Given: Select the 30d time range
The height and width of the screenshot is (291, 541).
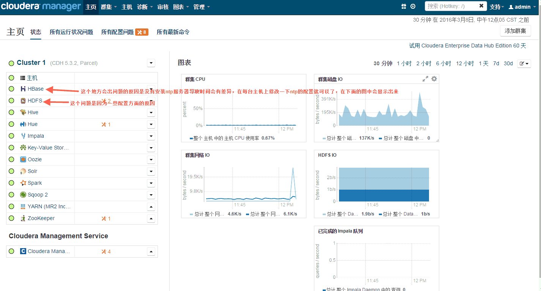Looking at the screenshot, I should click(x=508, y=64).
